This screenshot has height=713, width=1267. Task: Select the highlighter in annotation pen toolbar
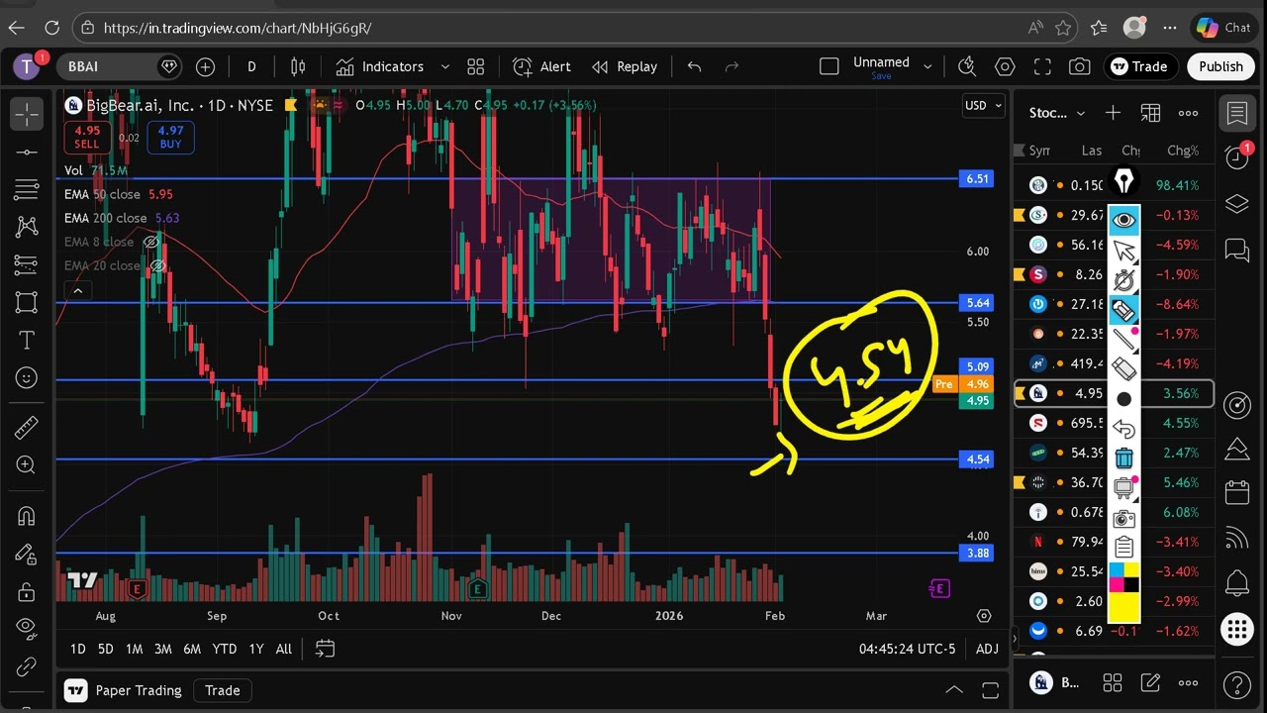(x=1123, y=310)
